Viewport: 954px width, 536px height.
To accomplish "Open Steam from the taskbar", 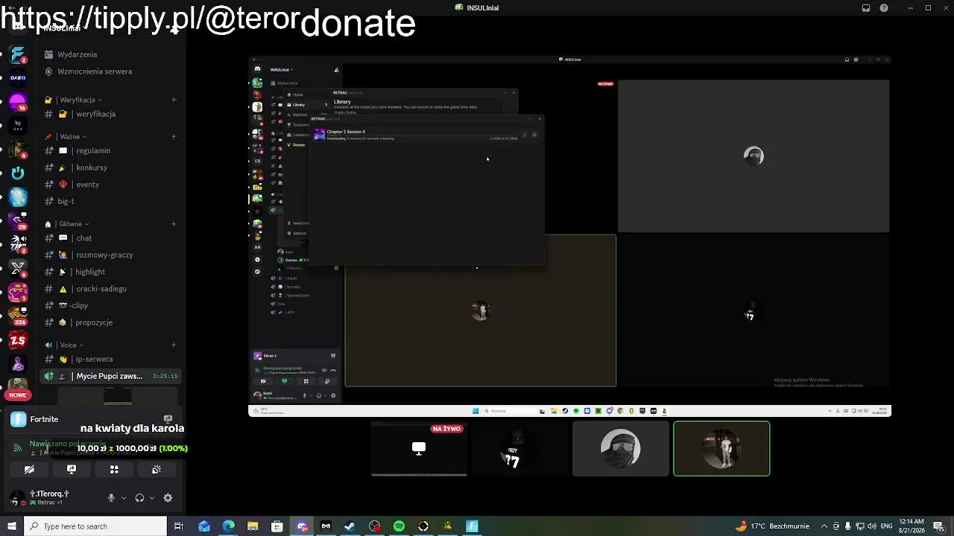I will [x=350, y=526].
